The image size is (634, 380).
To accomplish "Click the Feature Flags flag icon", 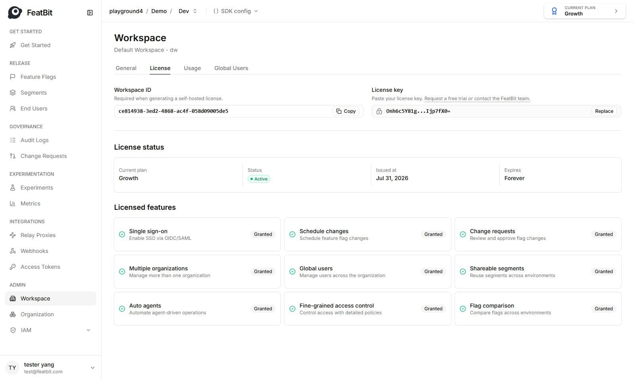I will 13,77.
